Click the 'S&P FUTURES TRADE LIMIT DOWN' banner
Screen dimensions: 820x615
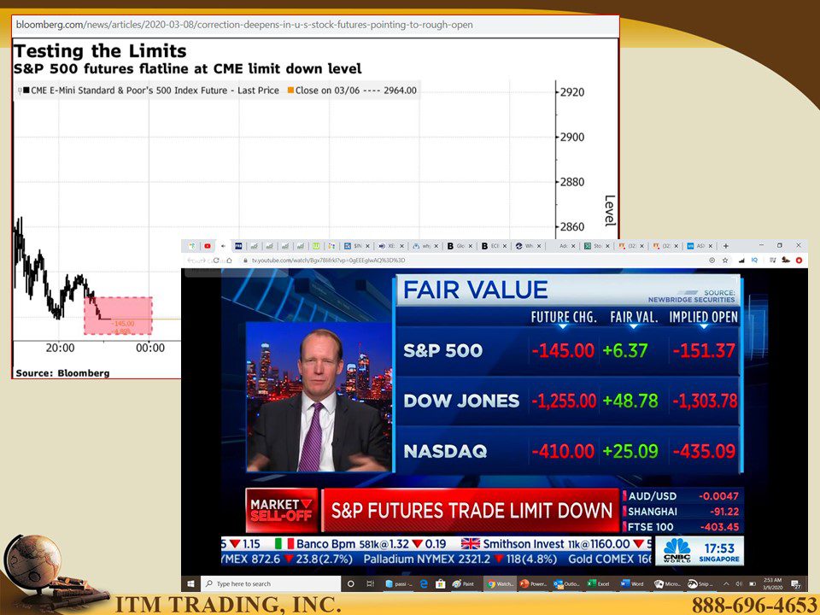click(x=471, y=511)
